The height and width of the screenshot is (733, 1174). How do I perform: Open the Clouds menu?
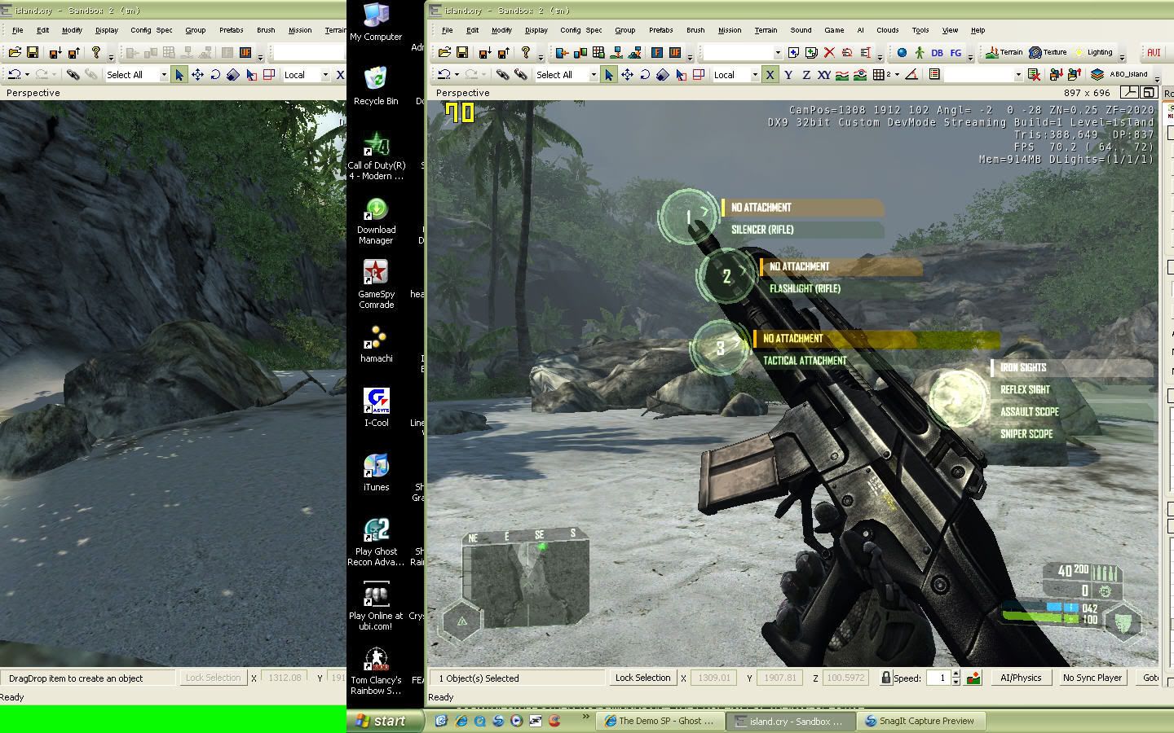click(887, 30)
